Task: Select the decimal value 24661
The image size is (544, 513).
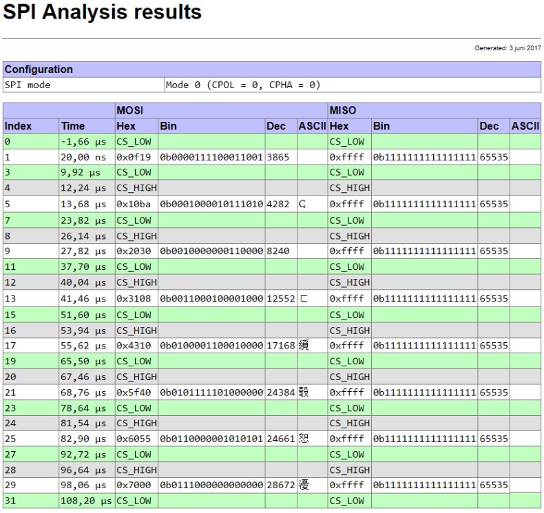Action: coord(281,439)
